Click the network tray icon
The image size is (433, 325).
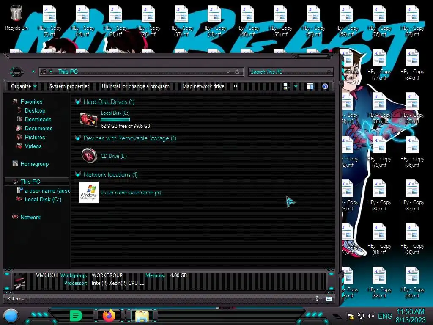click(361, 316)
